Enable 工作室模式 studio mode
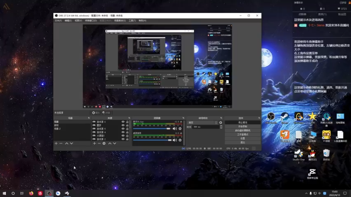Viewport: 351px width, 197px height. (x=243, y=134)
